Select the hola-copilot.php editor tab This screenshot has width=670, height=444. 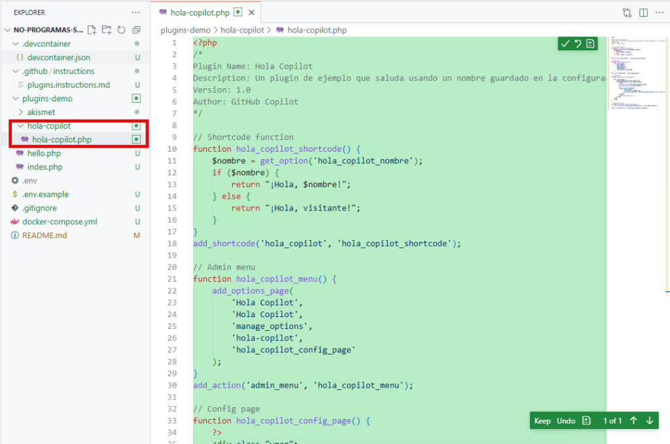pos(194,12)
